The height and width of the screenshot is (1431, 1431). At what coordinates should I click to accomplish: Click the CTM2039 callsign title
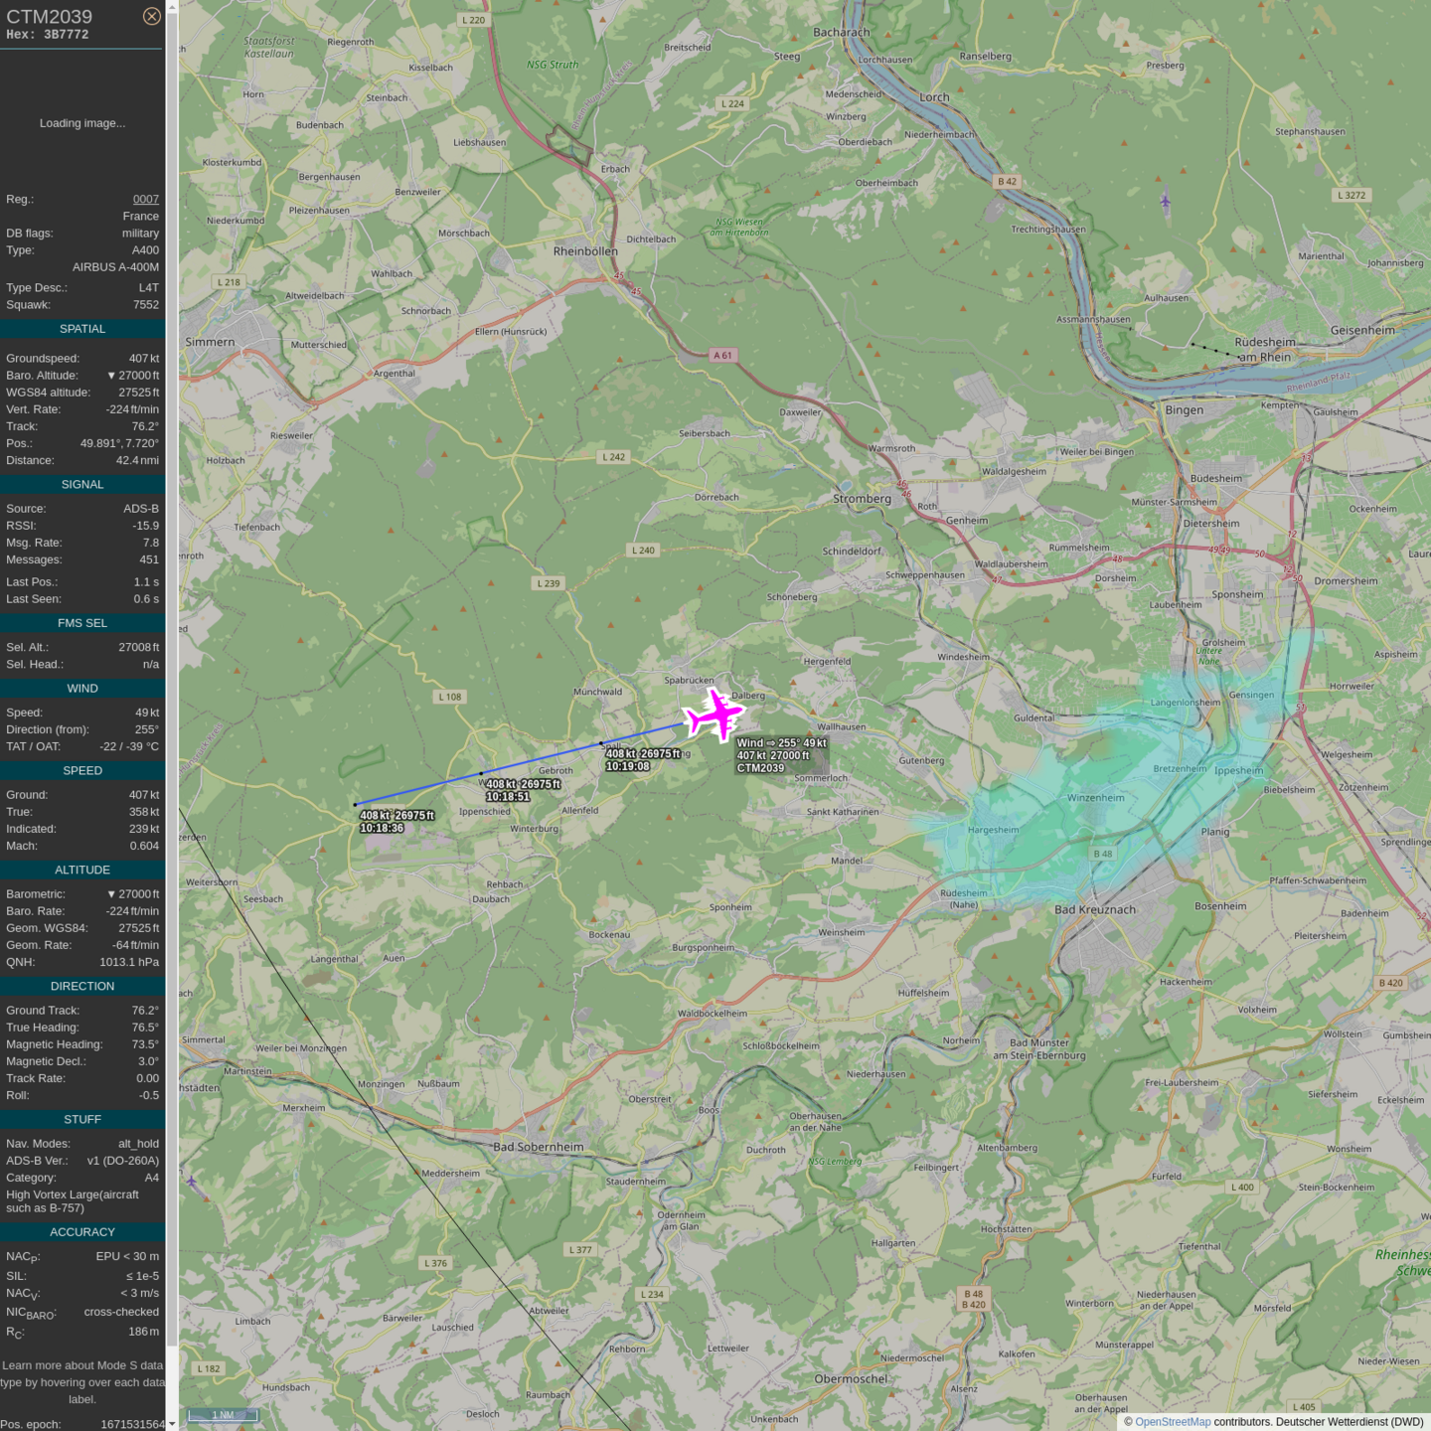point(50,17)
